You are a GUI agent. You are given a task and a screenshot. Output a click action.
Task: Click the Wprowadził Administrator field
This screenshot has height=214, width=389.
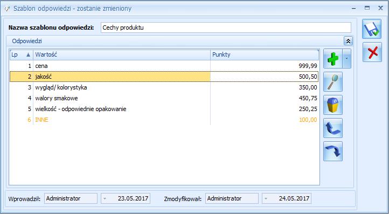71,198
